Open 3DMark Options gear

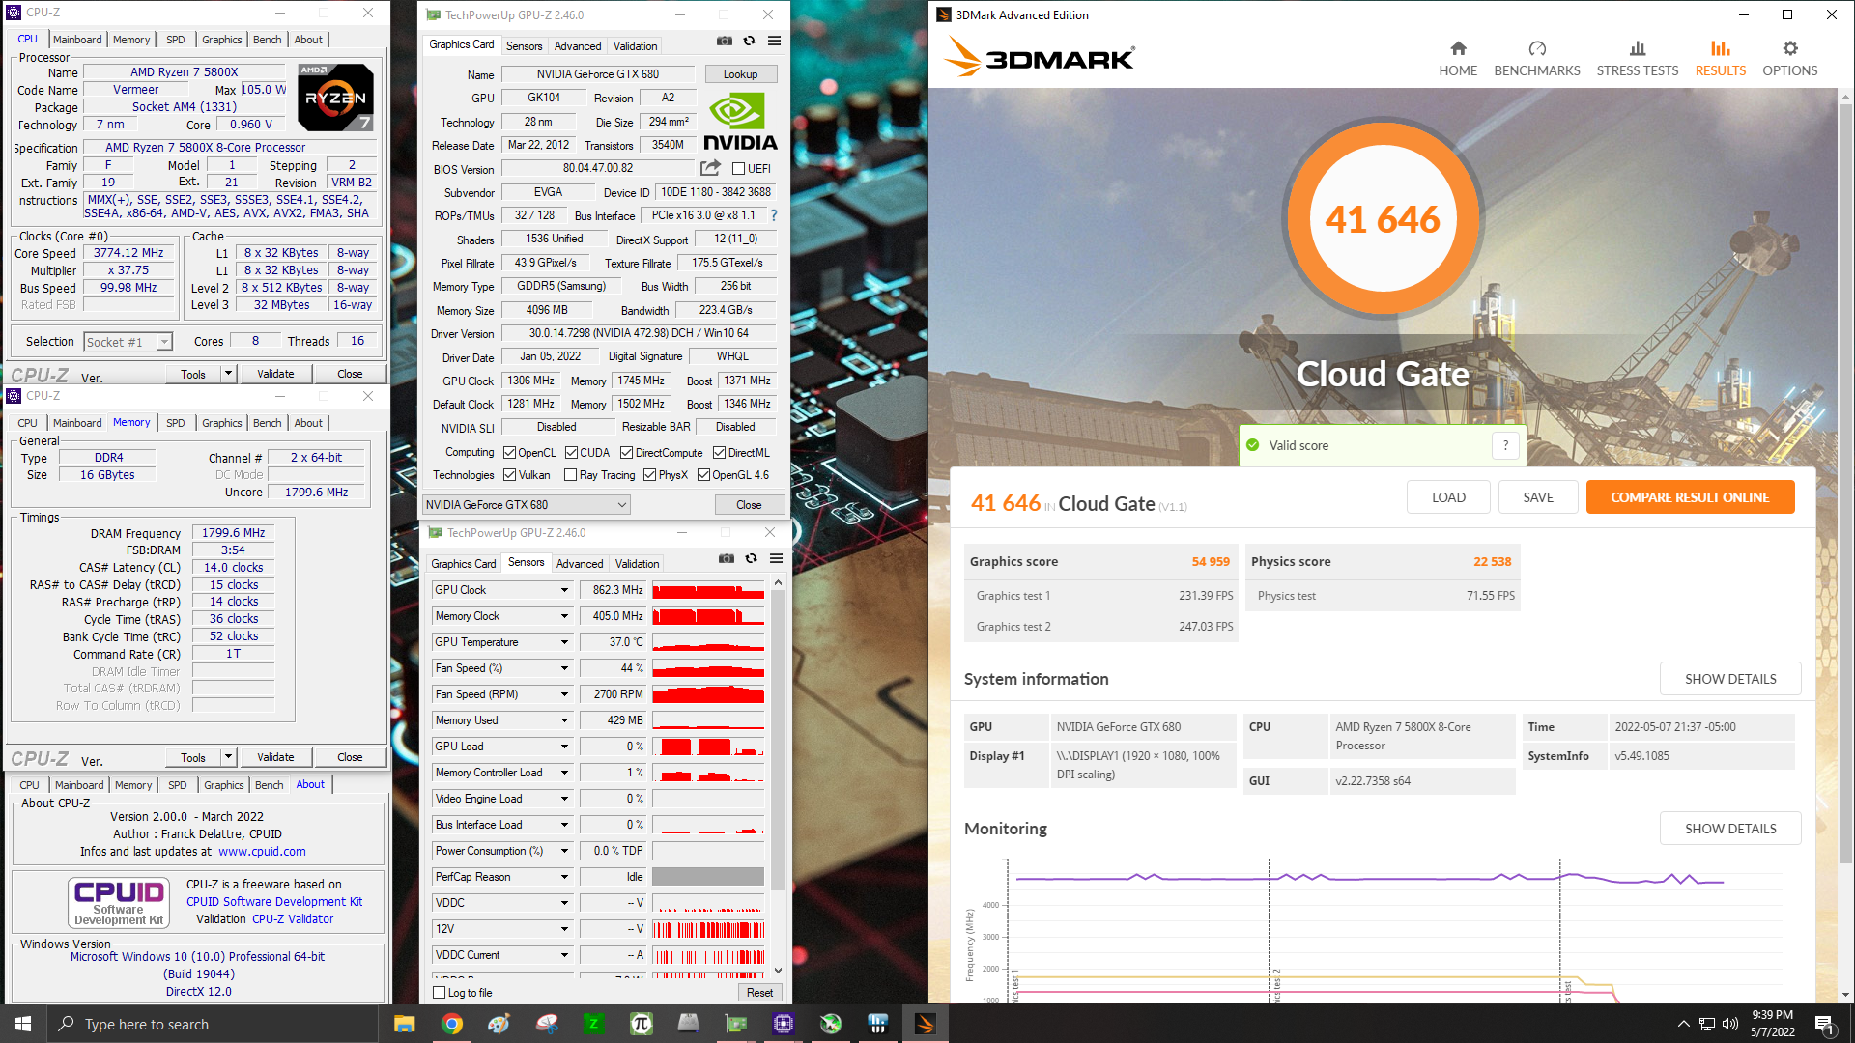click(1789, 59)
